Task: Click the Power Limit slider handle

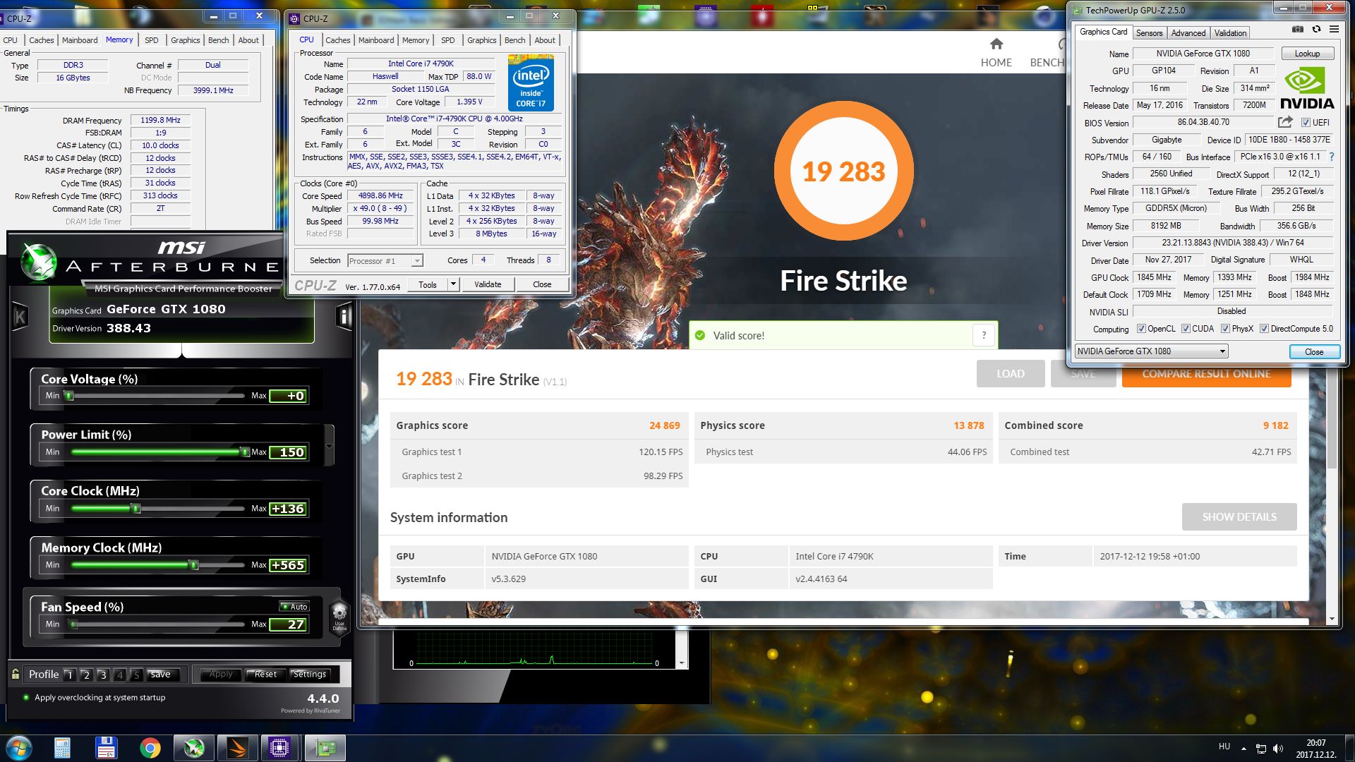Action: (x=244, y=452)
